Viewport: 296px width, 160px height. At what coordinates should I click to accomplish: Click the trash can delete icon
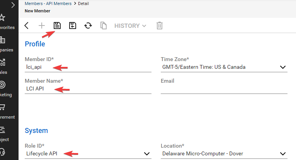(159, 26)
